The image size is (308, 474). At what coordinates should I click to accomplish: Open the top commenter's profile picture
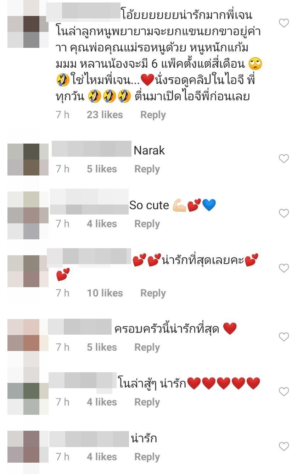(x=28, y=24)
